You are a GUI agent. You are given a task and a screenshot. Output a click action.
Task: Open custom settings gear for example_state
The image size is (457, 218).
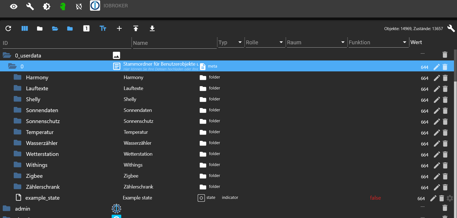pos(450,198)
